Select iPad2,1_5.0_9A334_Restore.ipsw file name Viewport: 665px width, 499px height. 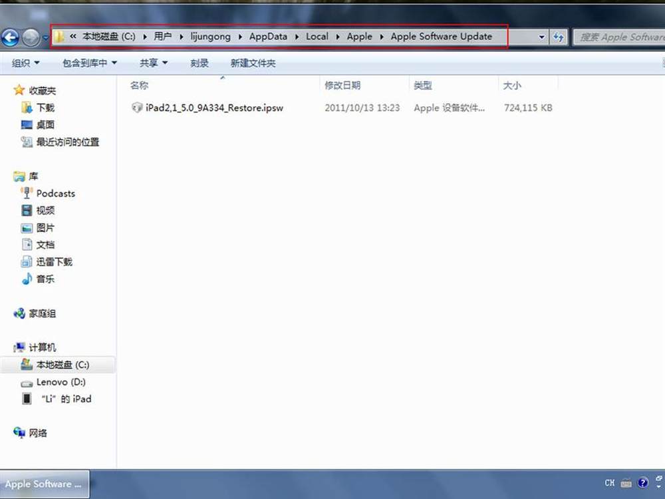point(214,108)
